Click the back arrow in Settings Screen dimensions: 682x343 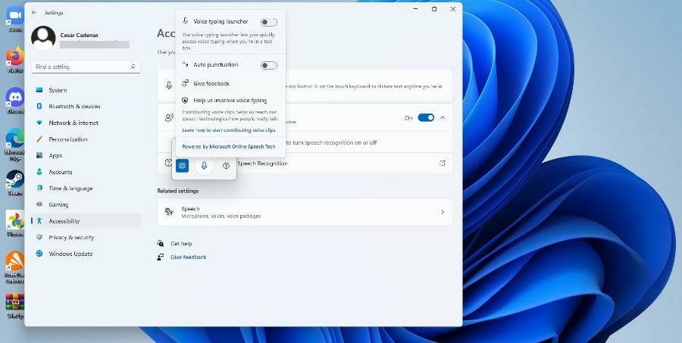pos(34,12)
